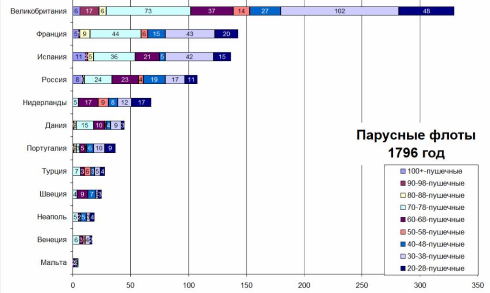This screenshot has width=490, height=293.
Task: Select the 20-28-пушечные legend swatch
Action: click(403, 269)
